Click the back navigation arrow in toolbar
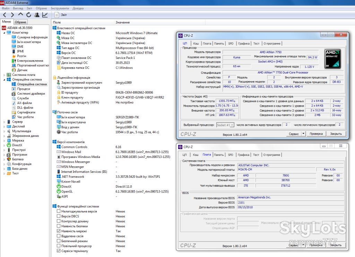 pyautogui.click(x=5, y=15)
